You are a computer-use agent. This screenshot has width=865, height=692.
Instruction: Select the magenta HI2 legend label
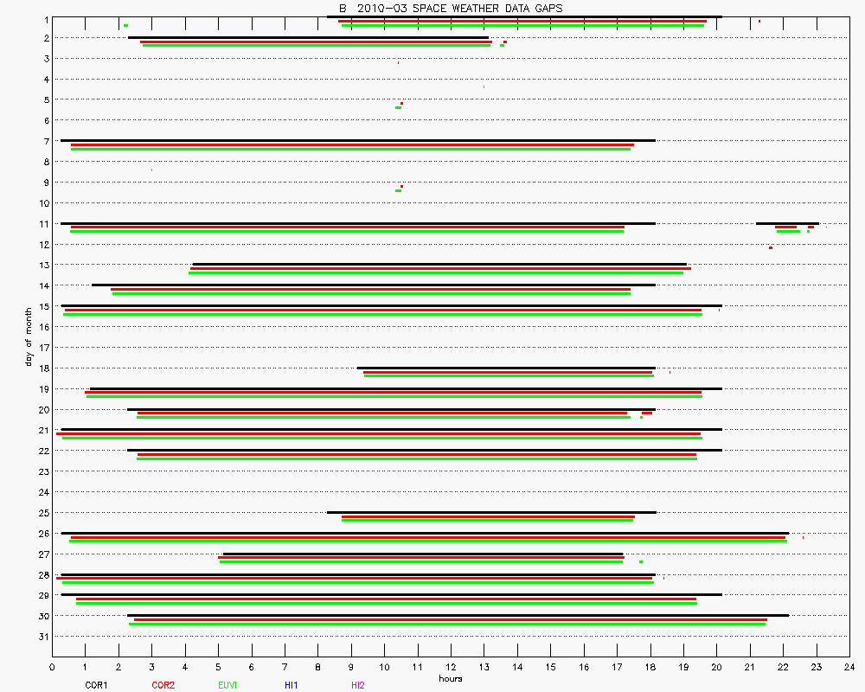click(x=358, y=685)
